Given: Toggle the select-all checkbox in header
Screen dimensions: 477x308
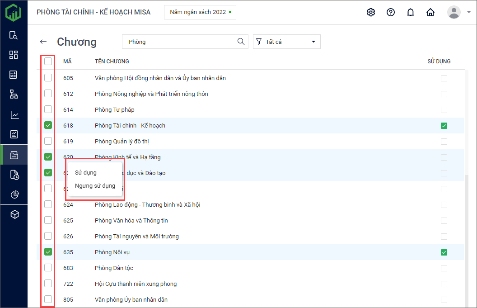Looking at the screenshot, I should coord(48,62).
